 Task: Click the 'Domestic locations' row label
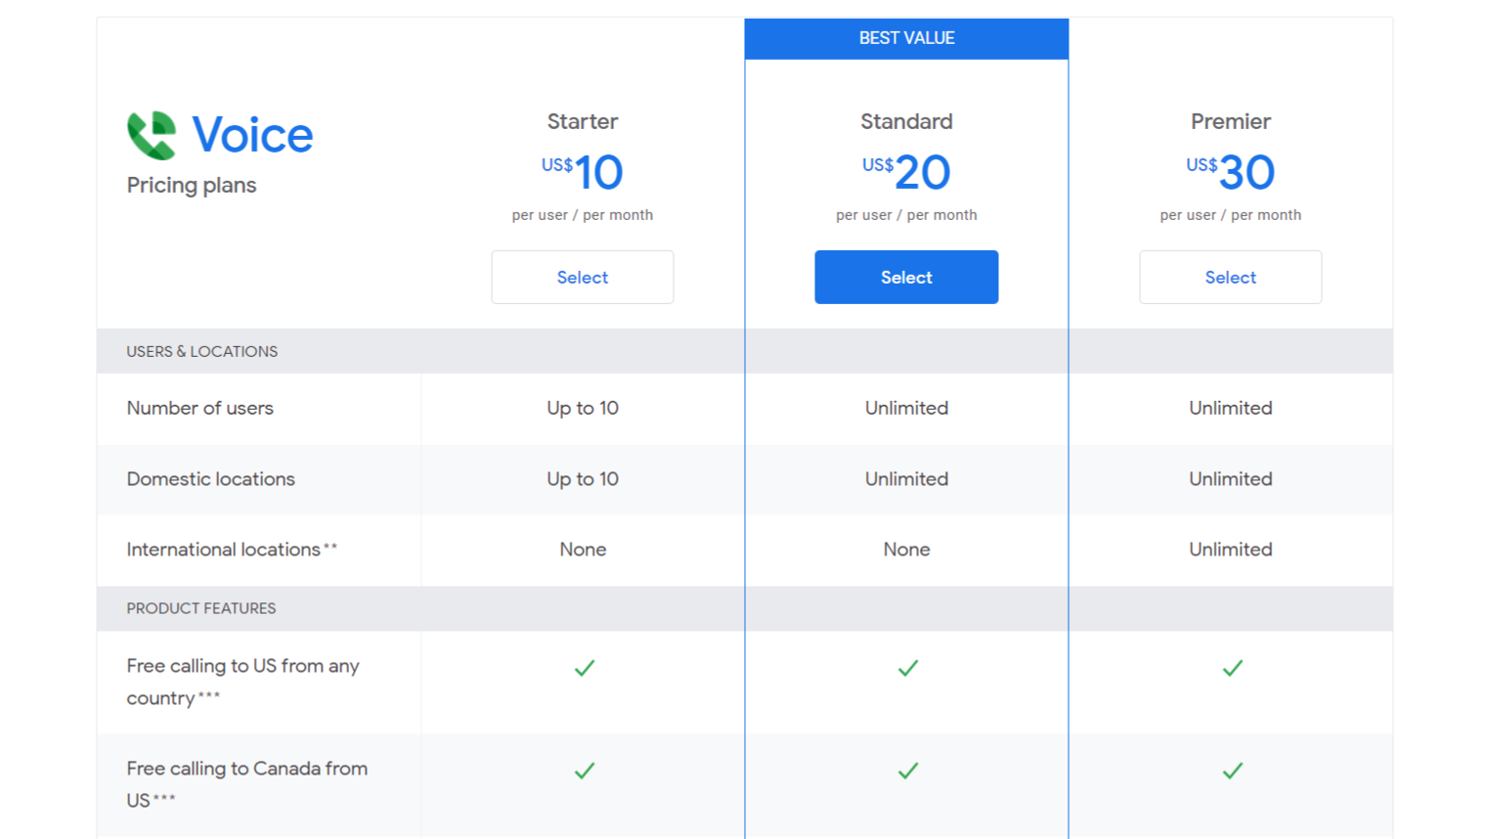point(211,479)
